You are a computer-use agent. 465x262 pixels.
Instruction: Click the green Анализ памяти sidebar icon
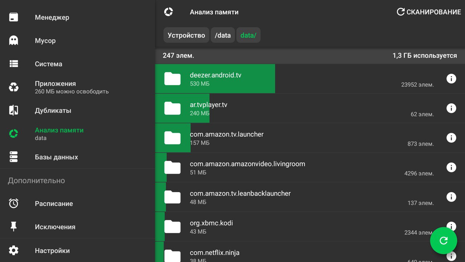coord(13,134)
